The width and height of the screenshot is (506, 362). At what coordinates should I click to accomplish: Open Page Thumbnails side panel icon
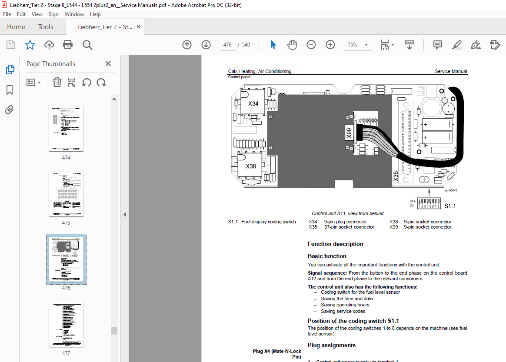click(10, 70)
